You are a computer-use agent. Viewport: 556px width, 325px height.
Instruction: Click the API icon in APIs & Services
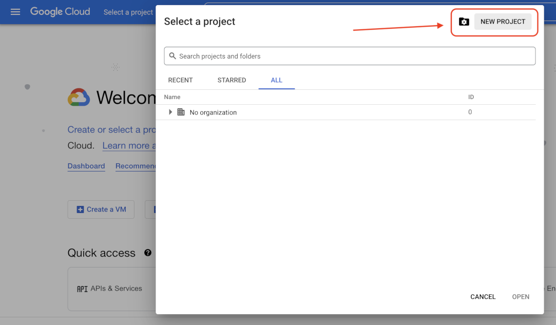coord(82,289)
